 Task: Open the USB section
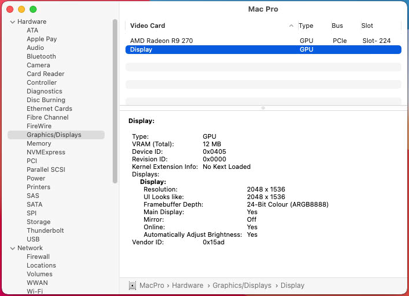pyautogui.click(x=33, y=239)
